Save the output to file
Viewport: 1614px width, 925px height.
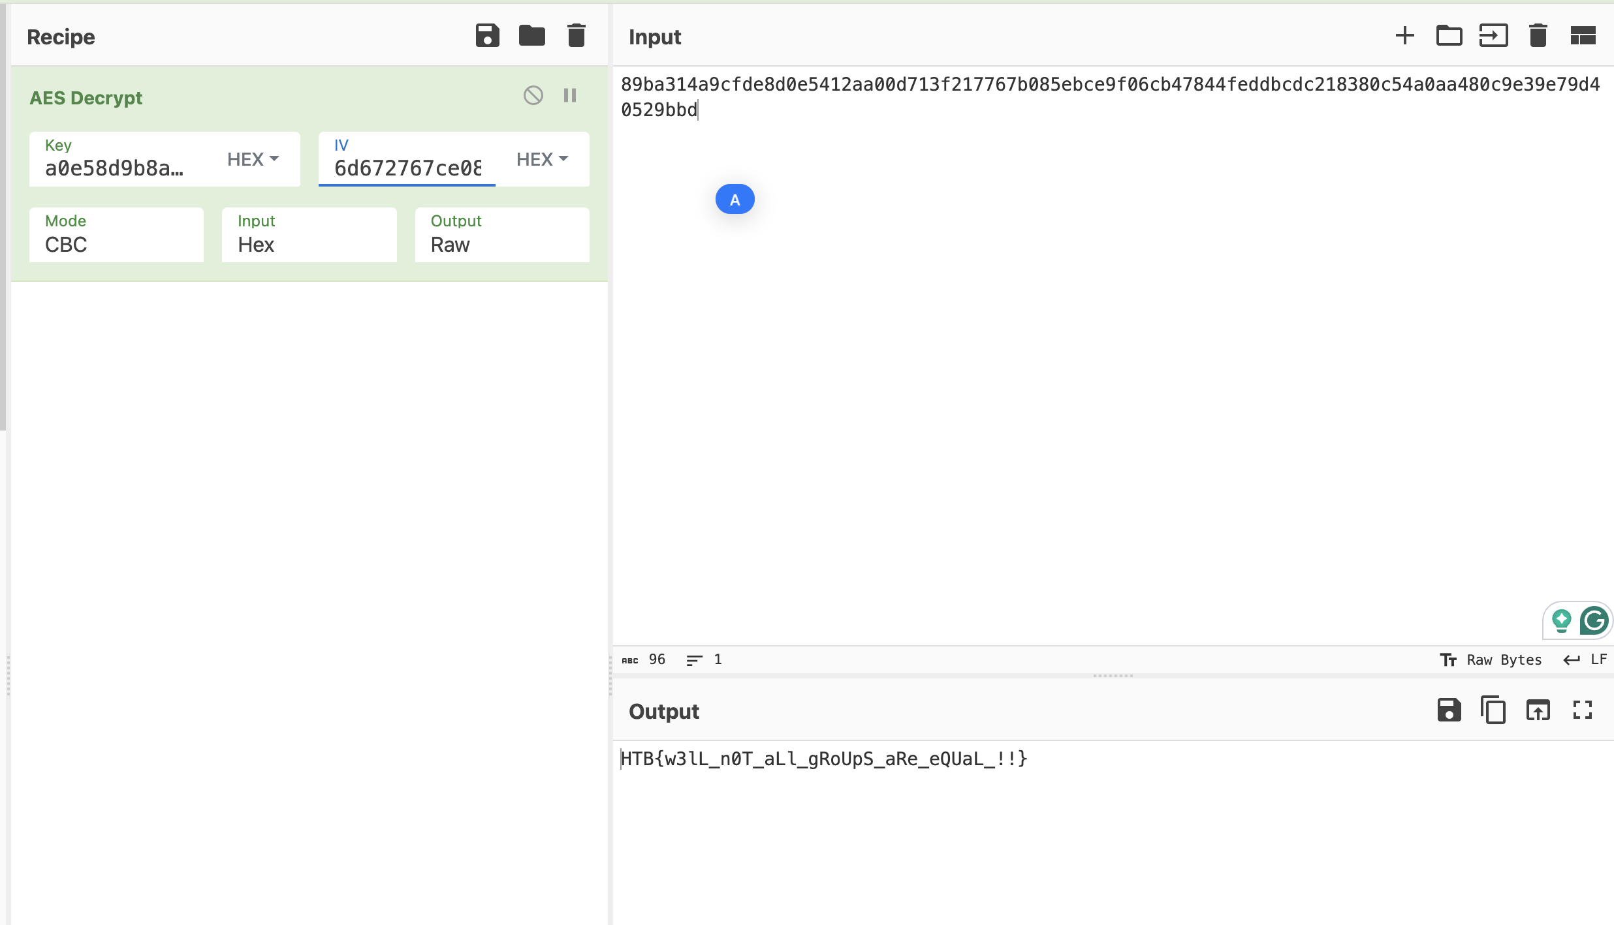(1449, 710)
